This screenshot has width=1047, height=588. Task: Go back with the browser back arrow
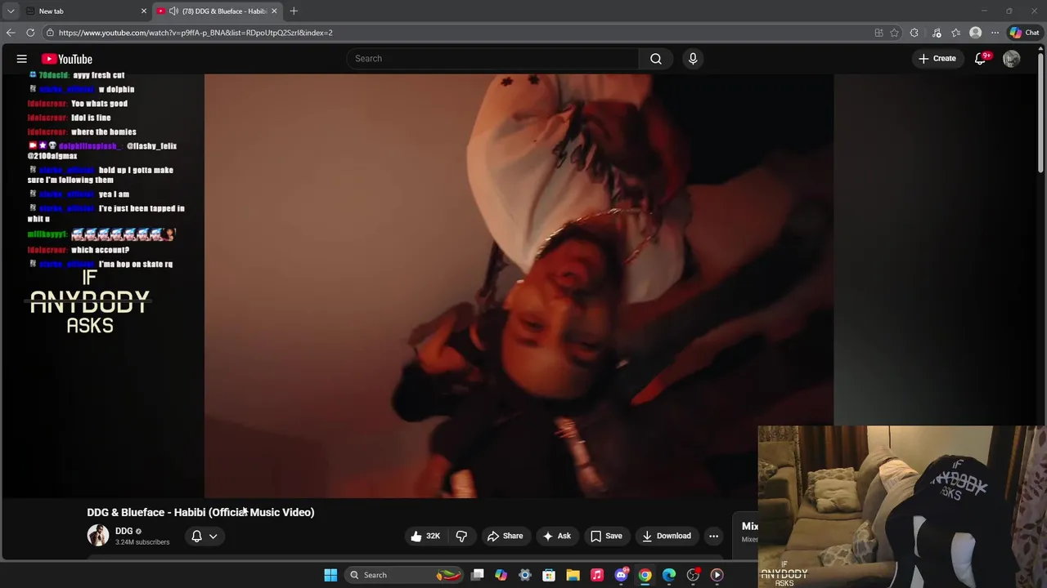pyautogui.click(x=11, y=33)
